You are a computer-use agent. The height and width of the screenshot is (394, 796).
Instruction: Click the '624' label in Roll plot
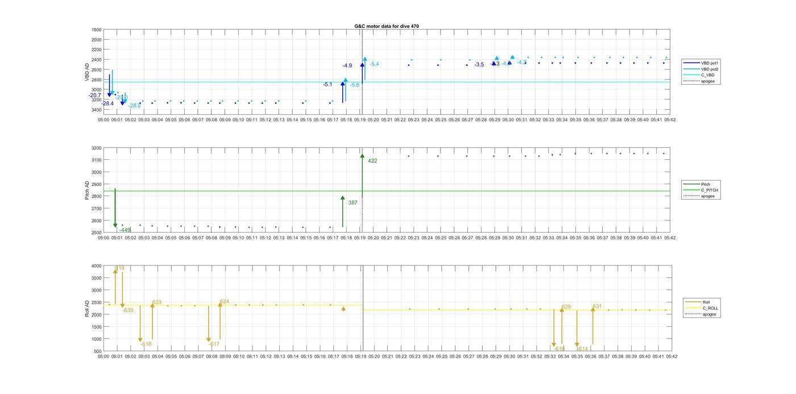225,302
